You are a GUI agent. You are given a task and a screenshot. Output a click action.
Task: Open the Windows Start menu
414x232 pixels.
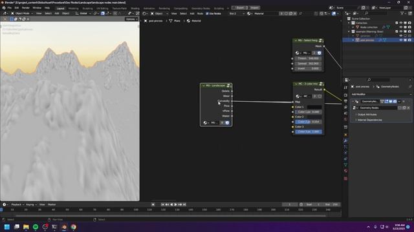pyautogui.click(x=7, y=227)
